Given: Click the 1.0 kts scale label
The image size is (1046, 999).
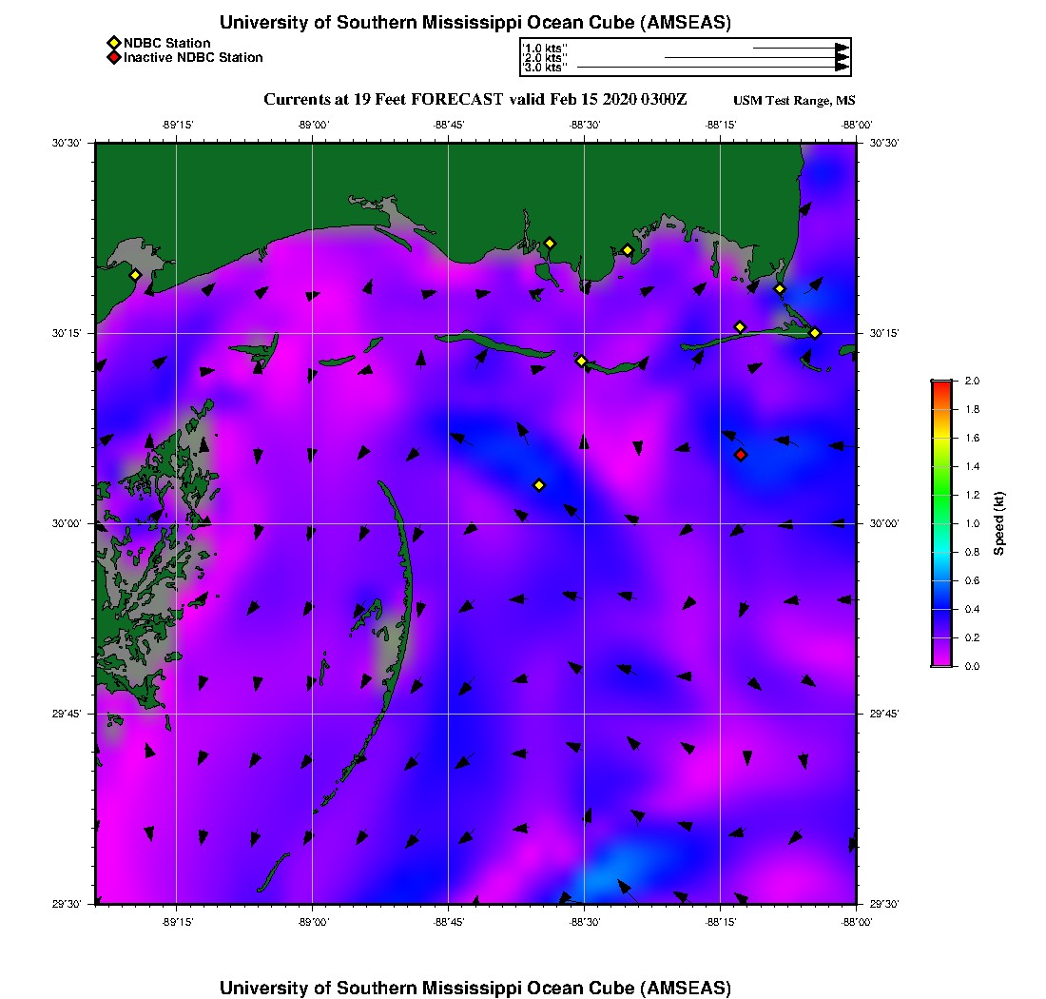Looking at the screenshot, I should (544, 48).
